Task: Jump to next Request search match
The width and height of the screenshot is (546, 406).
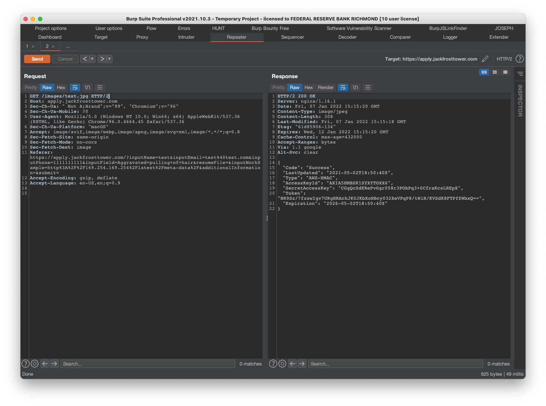Action: [54, 364]
